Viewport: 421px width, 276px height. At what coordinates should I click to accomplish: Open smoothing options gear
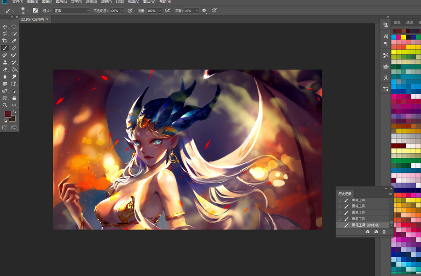tap(204, 11)
